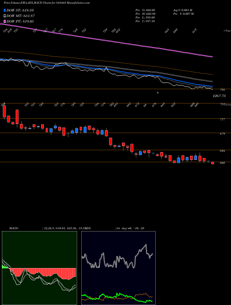Click the 602 price axis label
The image size is (231, 305).
(x=222, y=163)
